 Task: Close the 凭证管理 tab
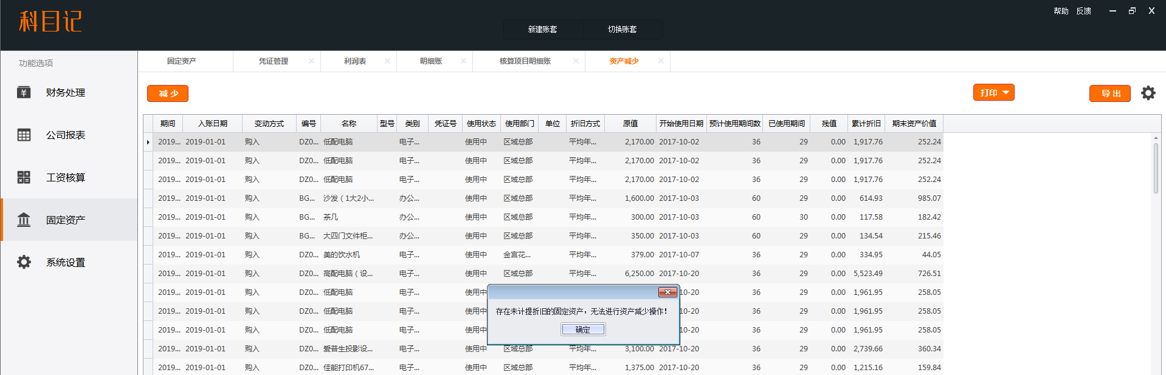pyautogui.click(x=311, y=61)
